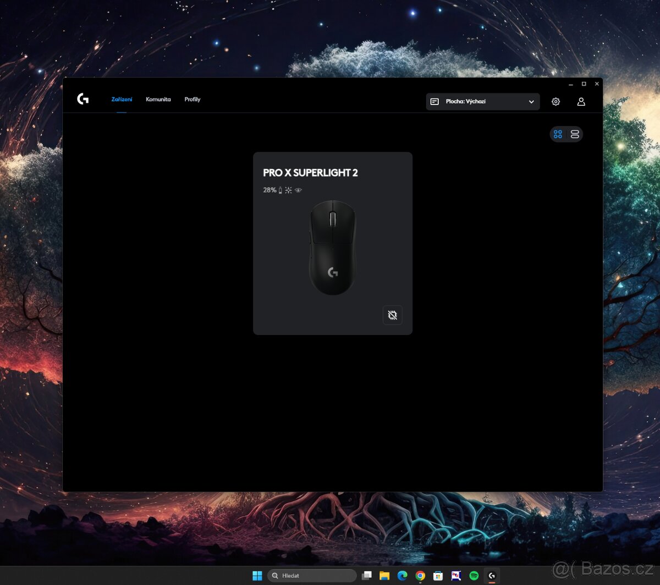Click the wireless connection status icon
The image size is (660, 585).
298,190
